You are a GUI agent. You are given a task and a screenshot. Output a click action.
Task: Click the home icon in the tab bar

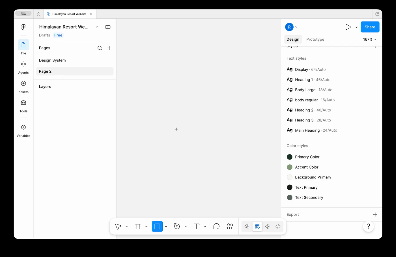(38, 14)
